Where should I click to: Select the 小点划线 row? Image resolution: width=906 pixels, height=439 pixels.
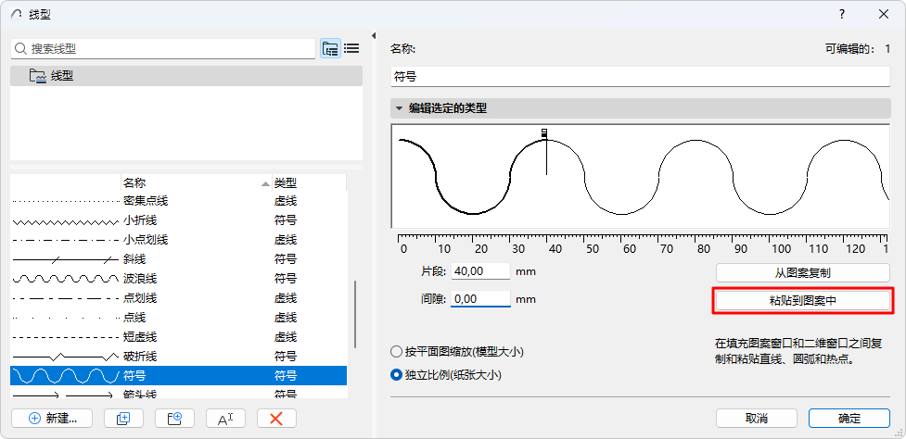point(179,239)
